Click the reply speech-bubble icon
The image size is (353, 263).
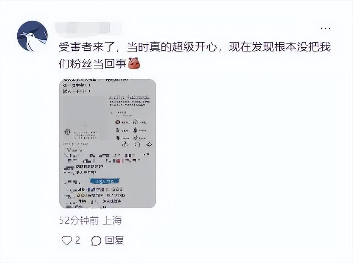point(96,241)
